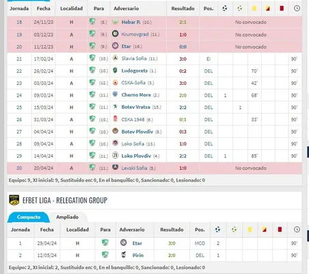309x274 pixels.
Task: Click the minutes clock icon in relegation table header
Action: click(x=297, y=229)
